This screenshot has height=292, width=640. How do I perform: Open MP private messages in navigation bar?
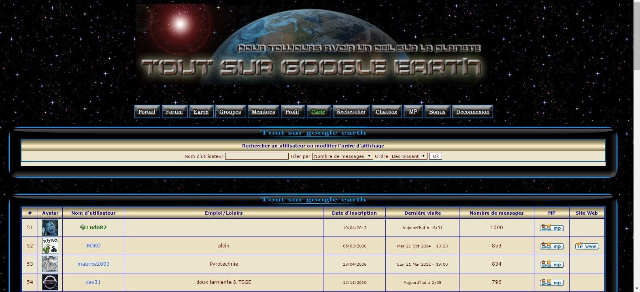(x=413, y=112)
